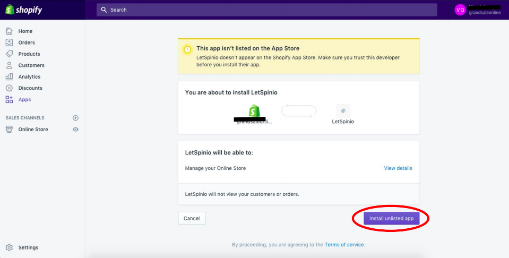Click the Shopify logo in the header

[x=24, y=10]
